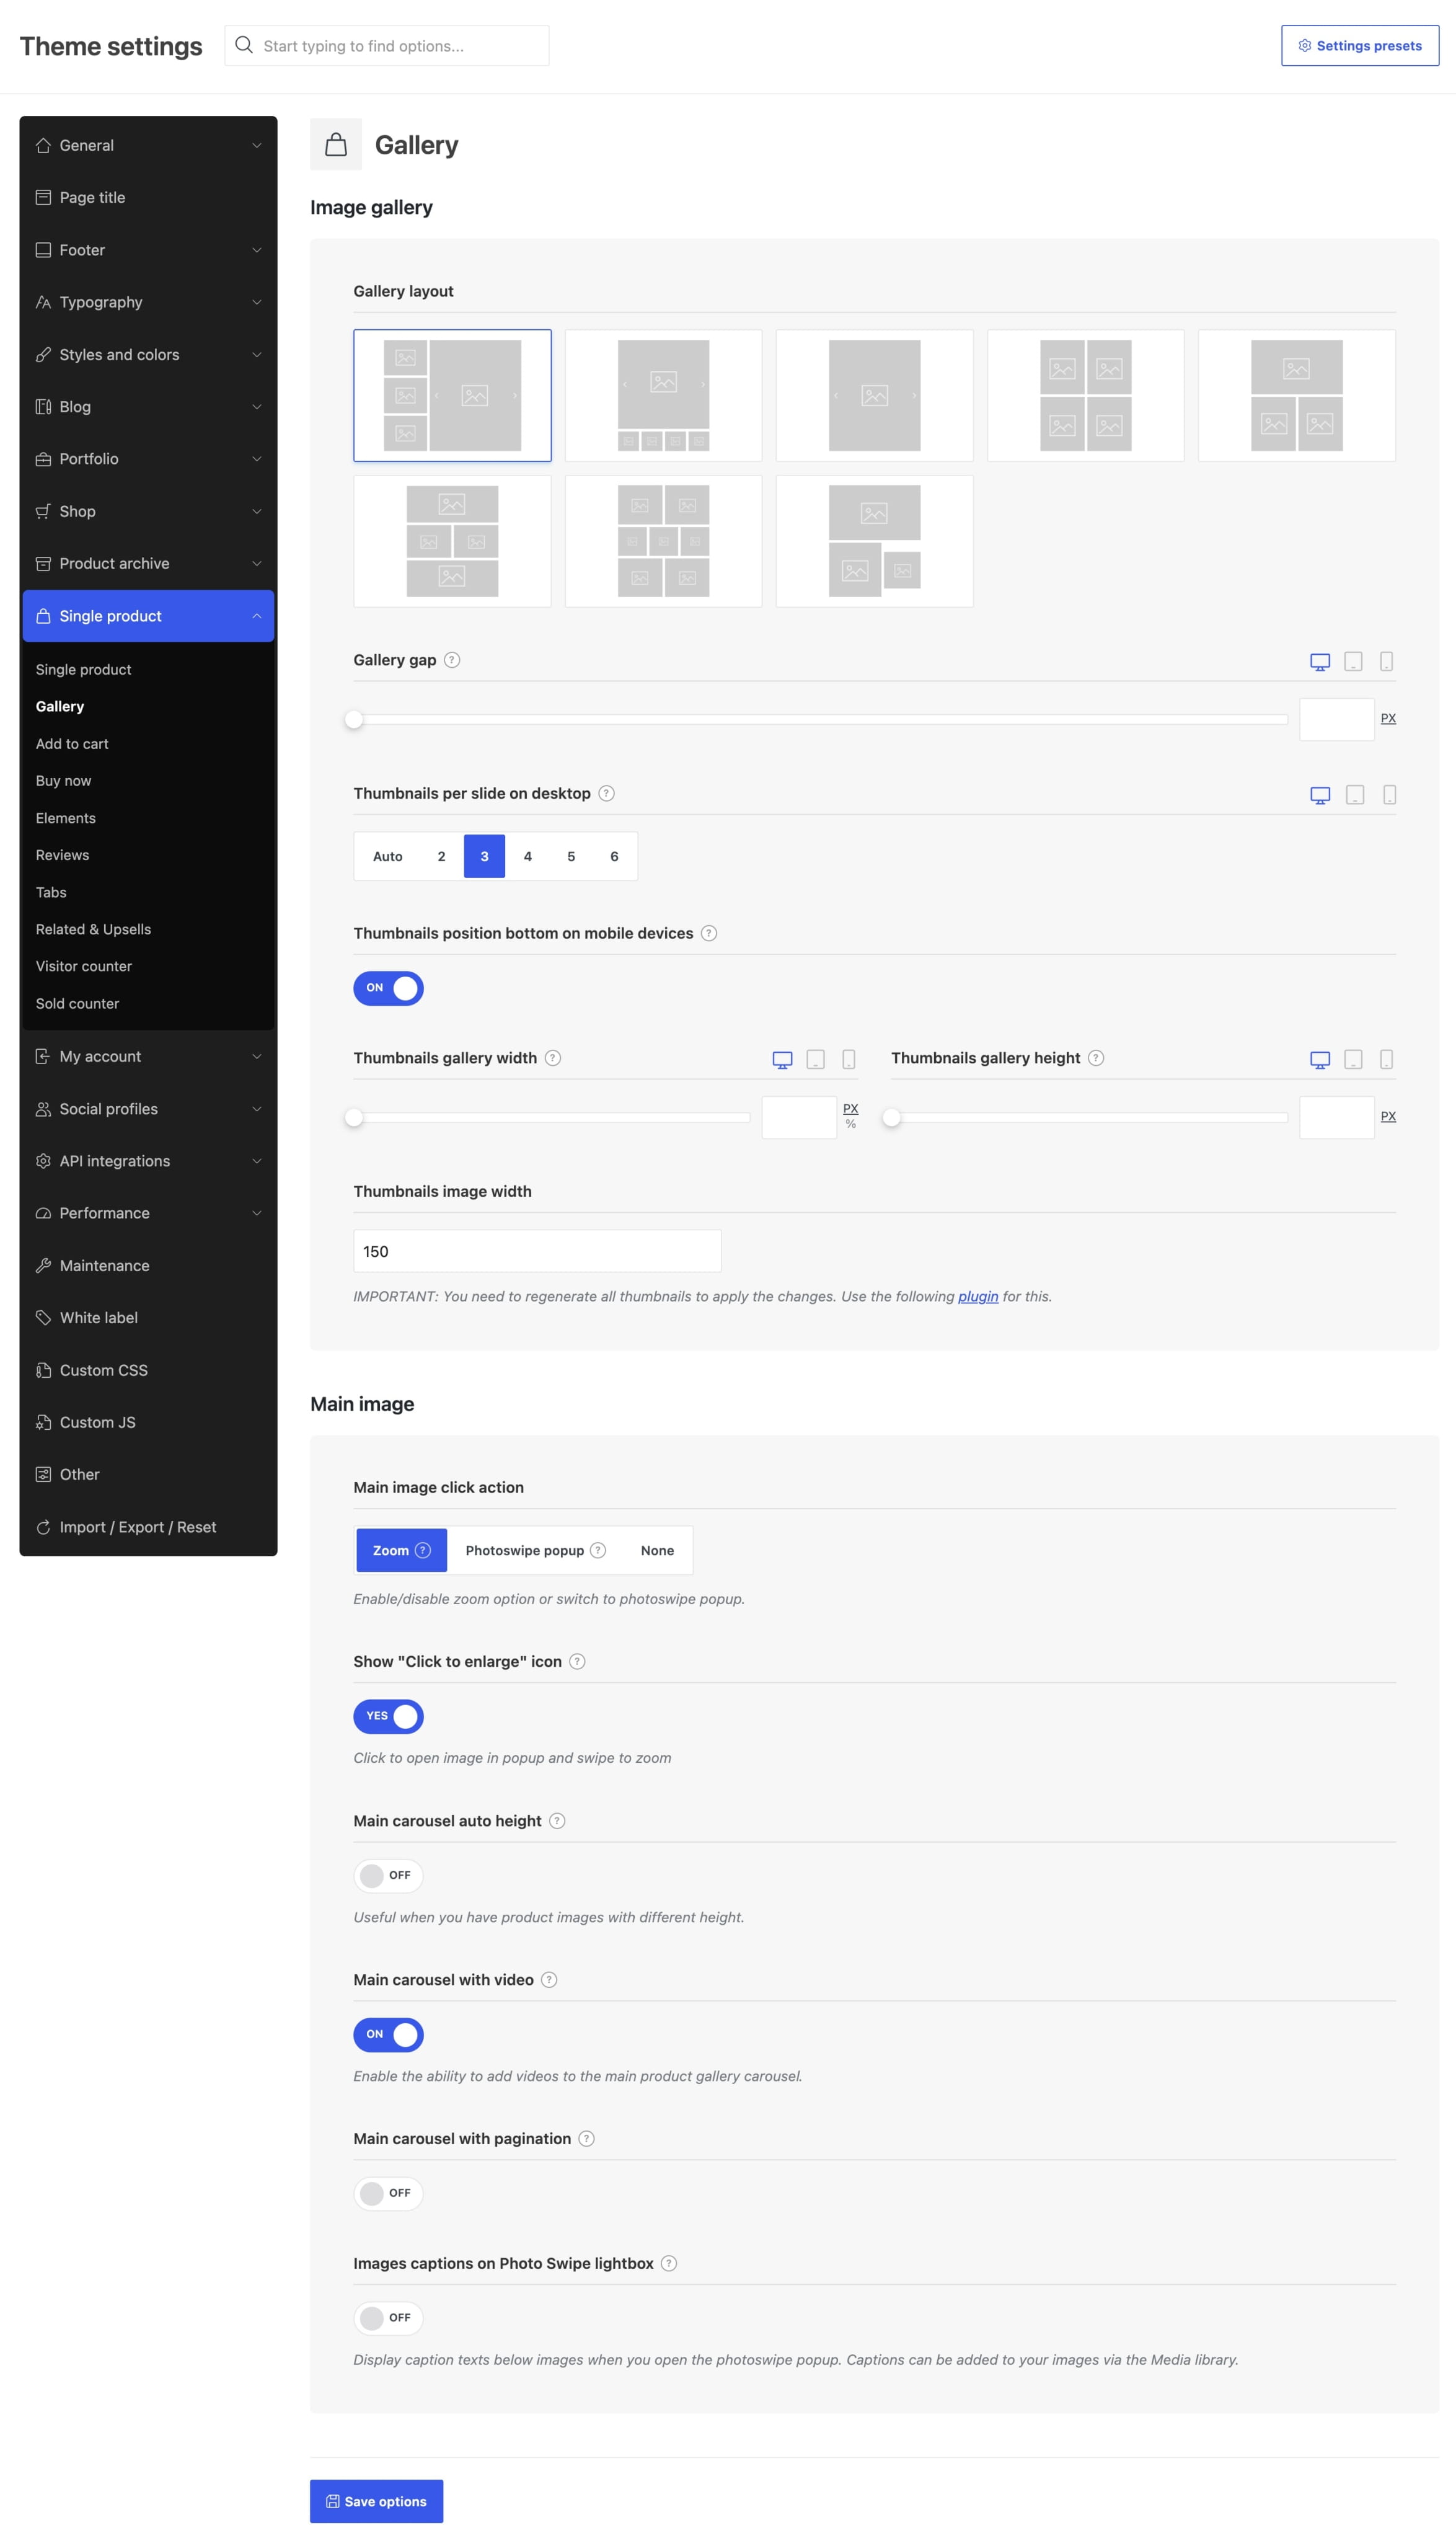Choose Photoswipe popup click action
This screenshot has height=2541, width=1456.
[x=535, y=1551]
